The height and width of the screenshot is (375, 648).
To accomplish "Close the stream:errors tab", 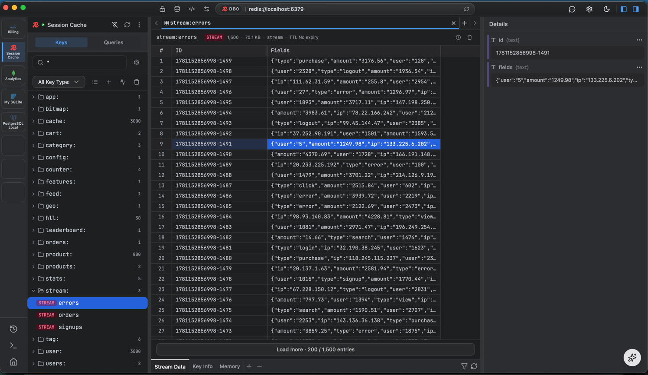I will 453,23.
